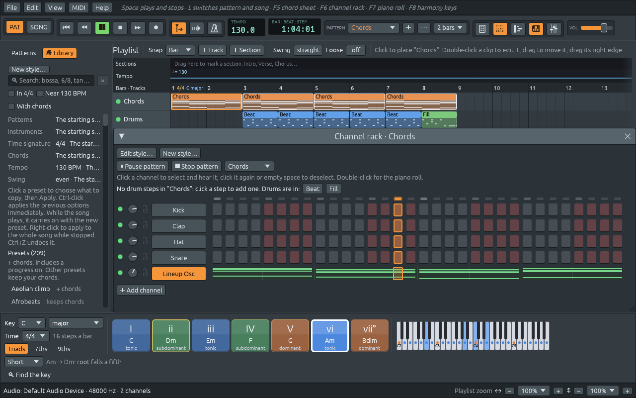Open the major scale dropdown
Image resolution: width=636 pixels, height=398 pixels.
pyautogui.click(x=76, y=323)
